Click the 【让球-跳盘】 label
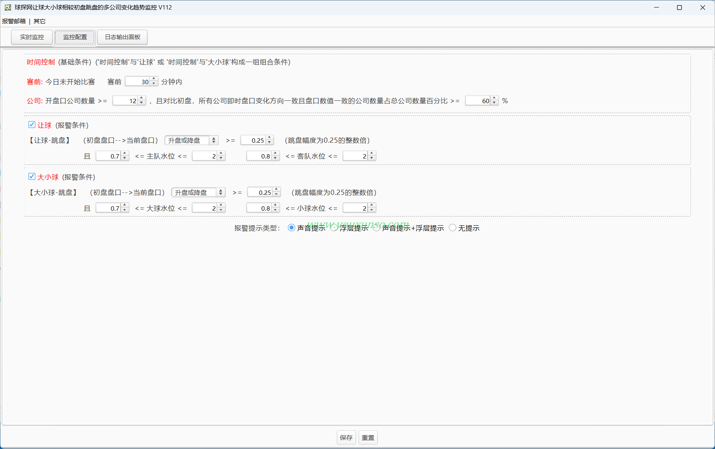This screenshot has width=715, height=449. (x=50, y=140)
